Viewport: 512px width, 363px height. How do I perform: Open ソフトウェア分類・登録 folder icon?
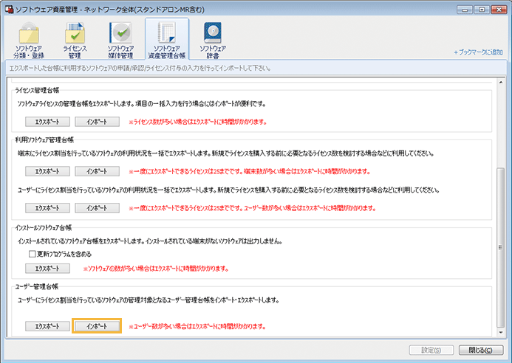point(29,40)
